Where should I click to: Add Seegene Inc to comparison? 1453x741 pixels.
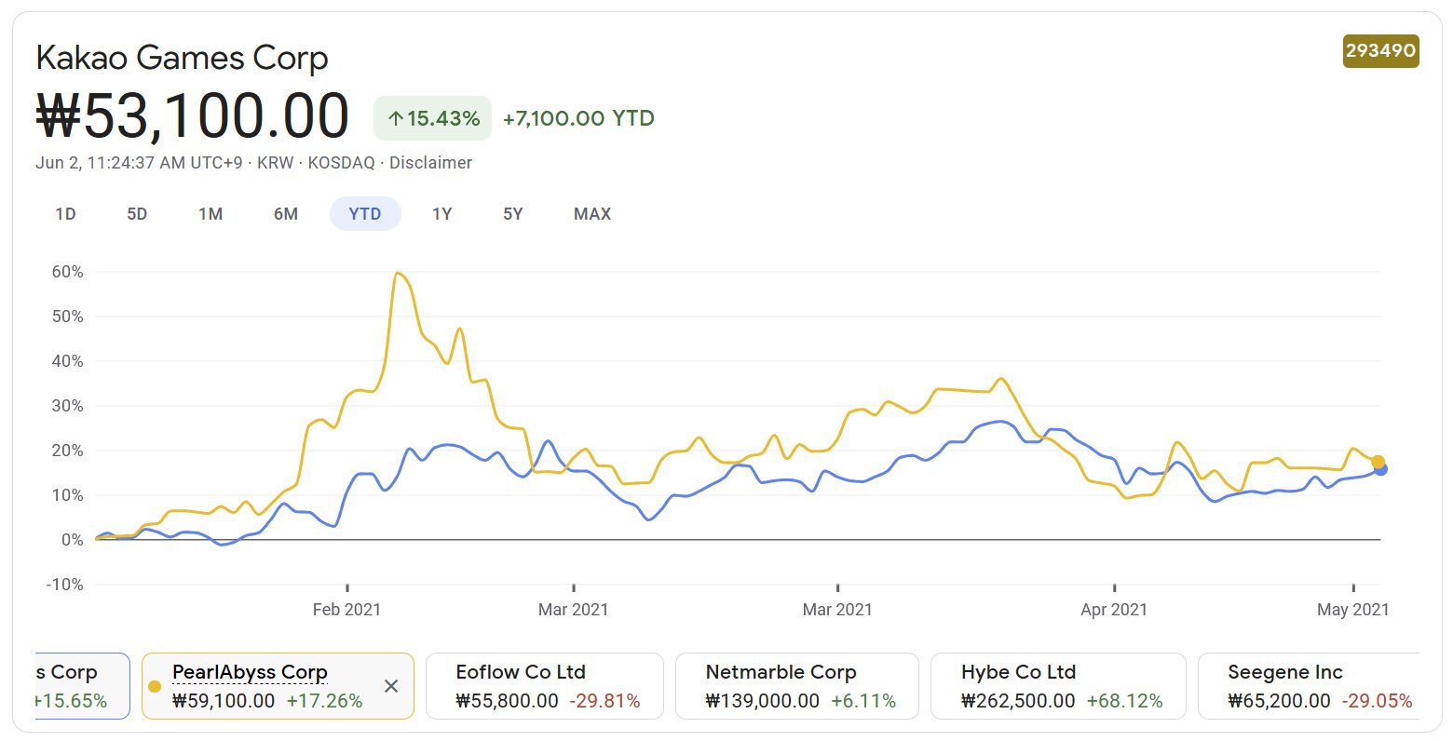[1308, 686]
